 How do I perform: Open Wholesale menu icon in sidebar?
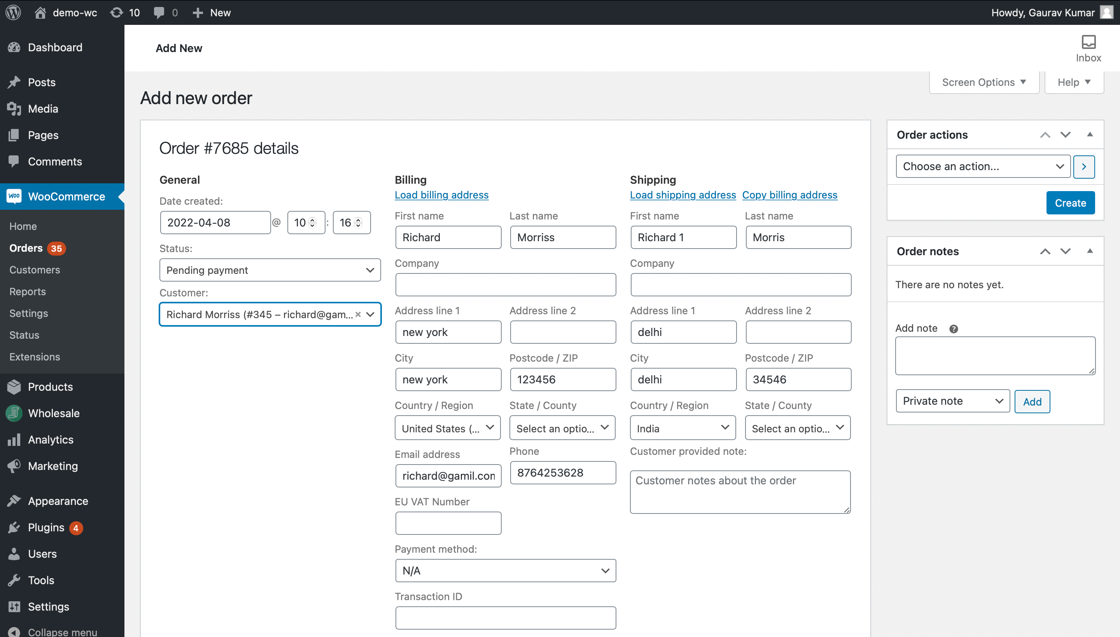[x=14, y=413]
